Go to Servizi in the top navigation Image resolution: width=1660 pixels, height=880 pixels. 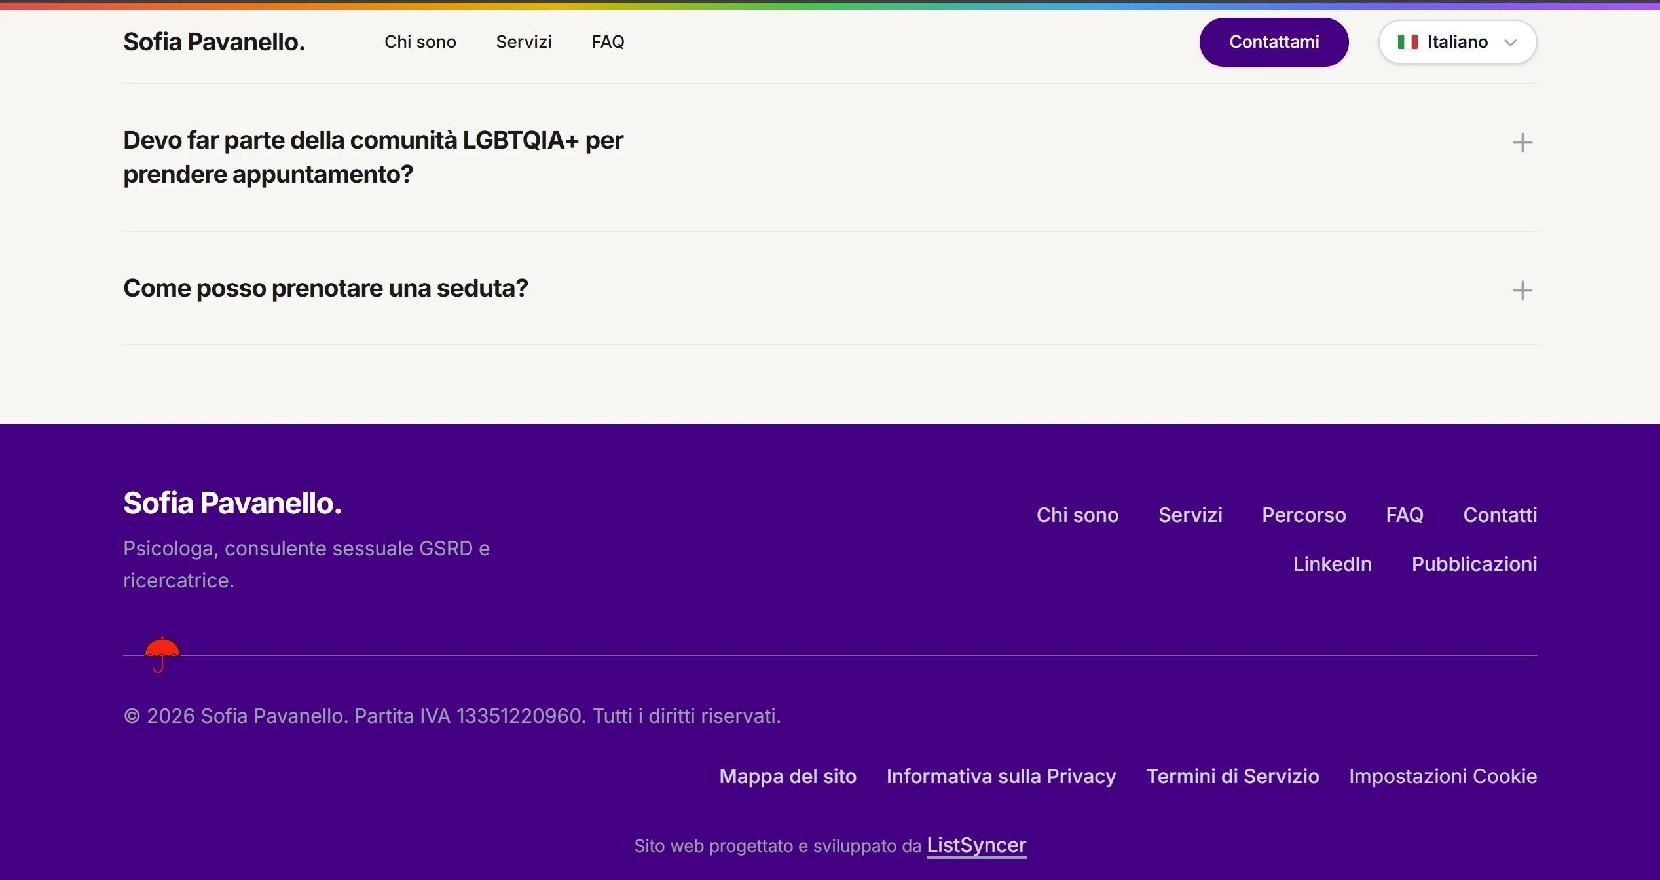click(x=524, y=42)
